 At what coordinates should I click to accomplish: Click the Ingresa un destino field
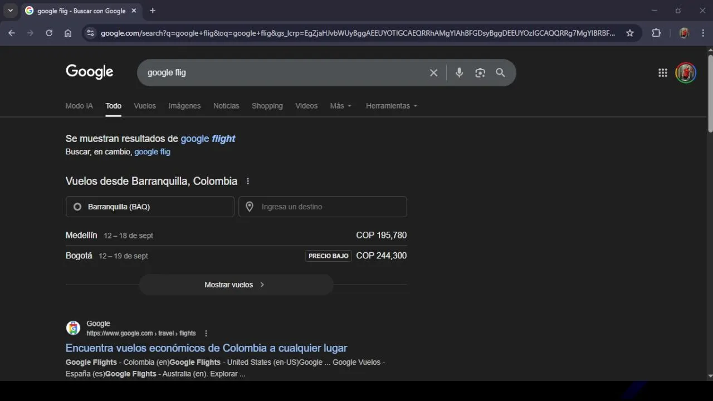pyautogui.click(x=323, y=207)
